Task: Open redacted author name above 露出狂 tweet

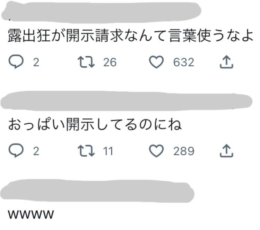Action: tap(101, 12)
